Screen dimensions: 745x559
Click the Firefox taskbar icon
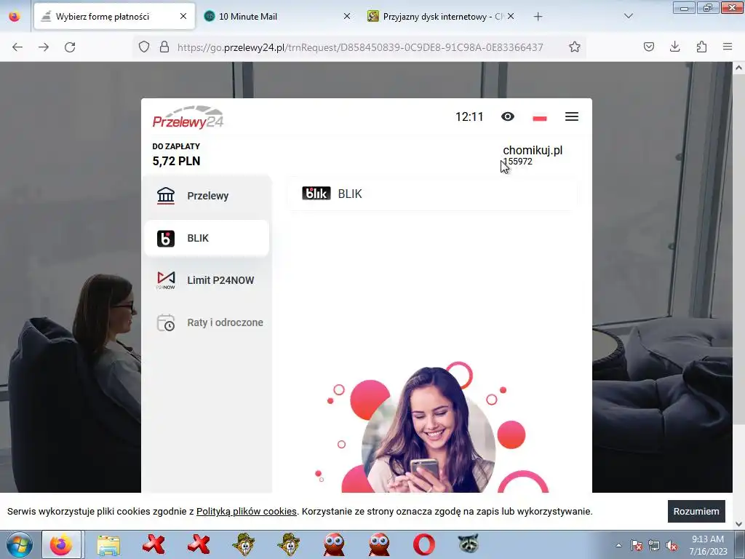click(61, 544)
